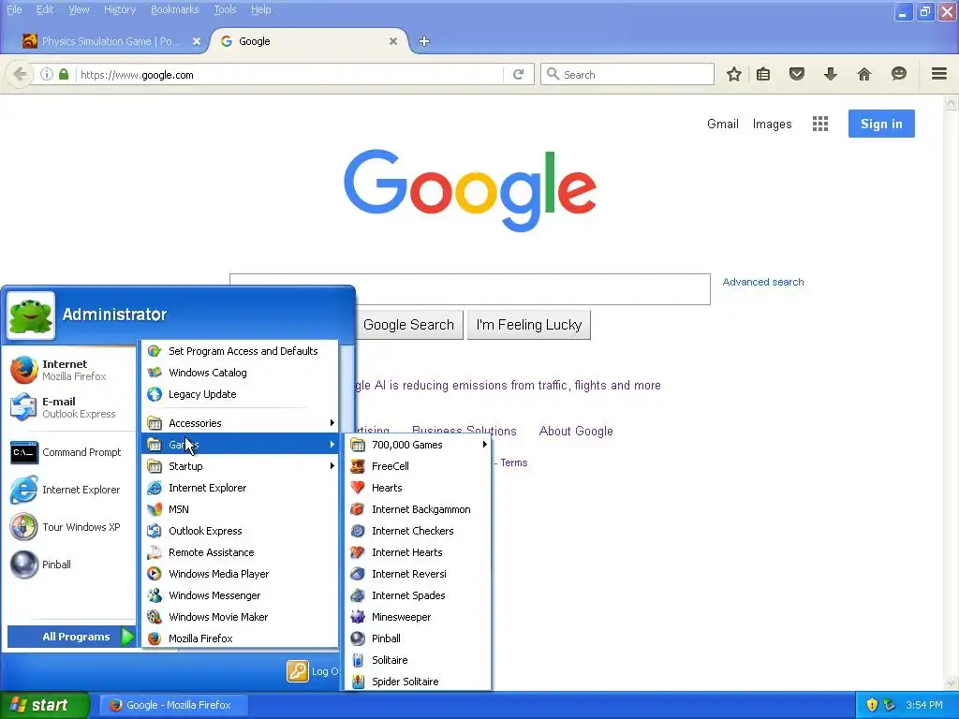Open Windows Catalog entry
The width and height of the screenshot is (959, 719).
click(240, 373)
